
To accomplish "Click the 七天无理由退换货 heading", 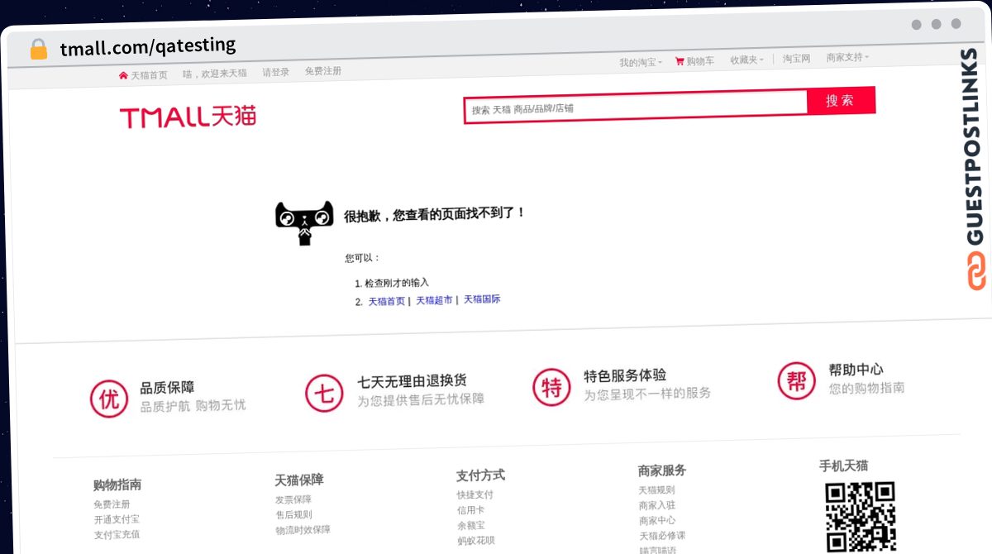I will (412, 381).
